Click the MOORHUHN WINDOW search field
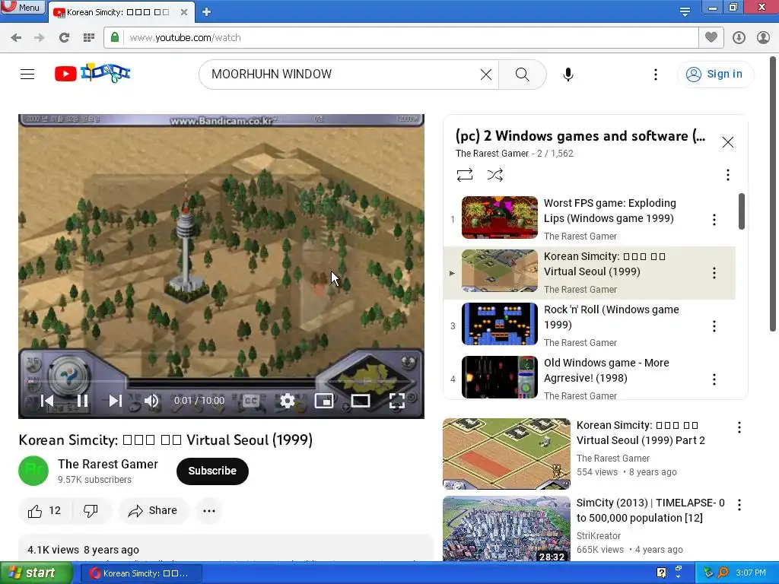 pos(343,74)
